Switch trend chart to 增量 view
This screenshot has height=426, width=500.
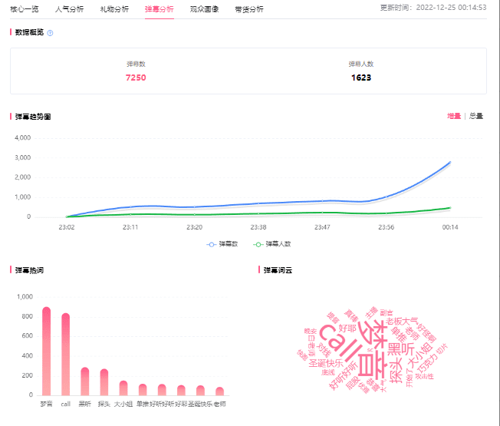pyautogui.click(x=454, y=116)
